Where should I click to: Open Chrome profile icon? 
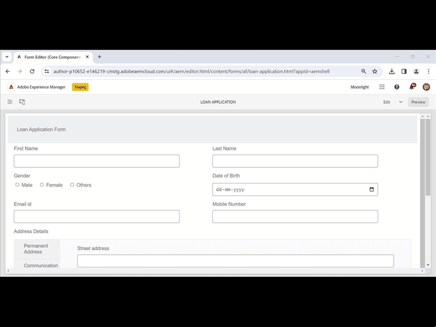(x=416, y=72)
